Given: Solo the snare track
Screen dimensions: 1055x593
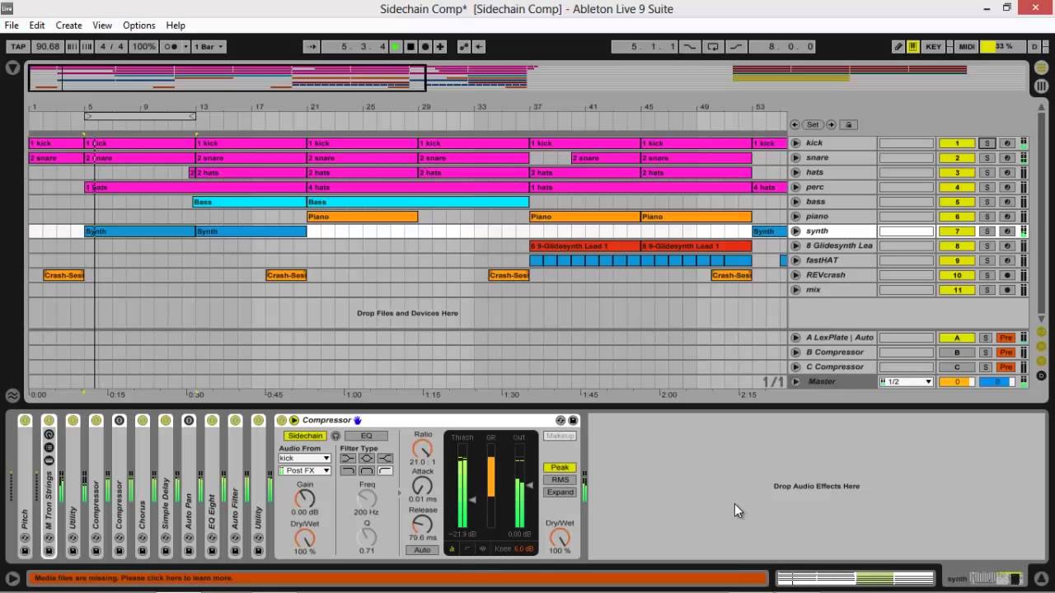Looking at the screenshot, I should pos(987,158).
